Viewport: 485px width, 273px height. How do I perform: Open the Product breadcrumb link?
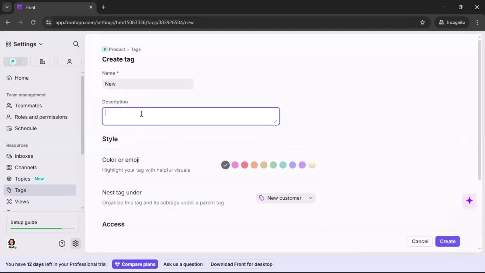(x=117, y=49)
